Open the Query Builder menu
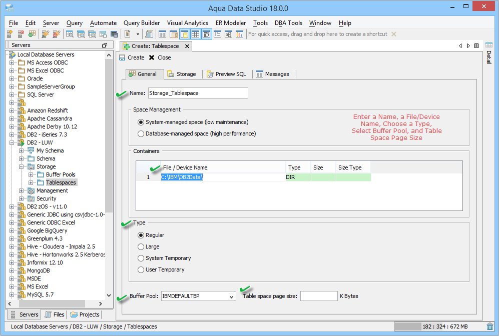The height and width of the screenshot is (336, 499). coord(142,23)
